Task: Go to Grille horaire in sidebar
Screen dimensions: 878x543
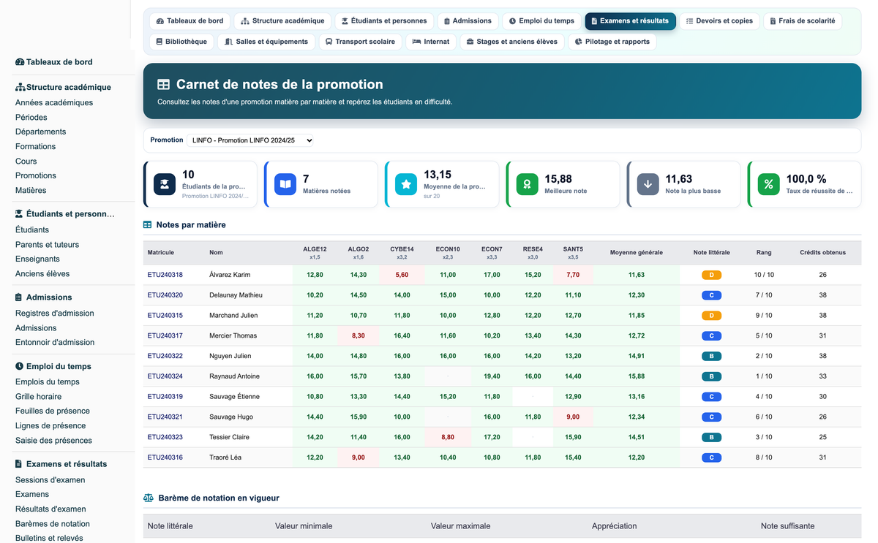Action: tap(39, 397)
